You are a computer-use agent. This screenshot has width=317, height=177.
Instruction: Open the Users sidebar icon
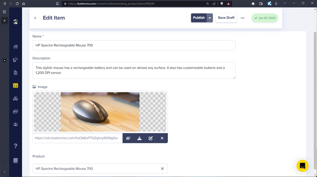point(16,124)
